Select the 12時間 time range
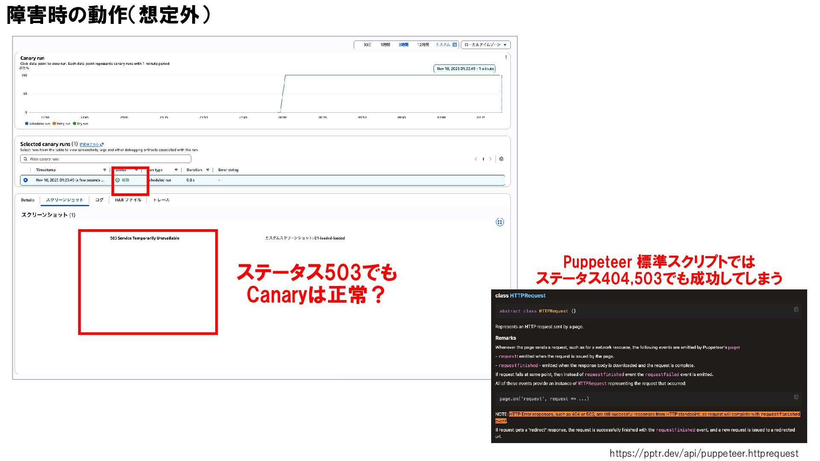The height and width of the screenshot is (461, 820). [423, 44]
